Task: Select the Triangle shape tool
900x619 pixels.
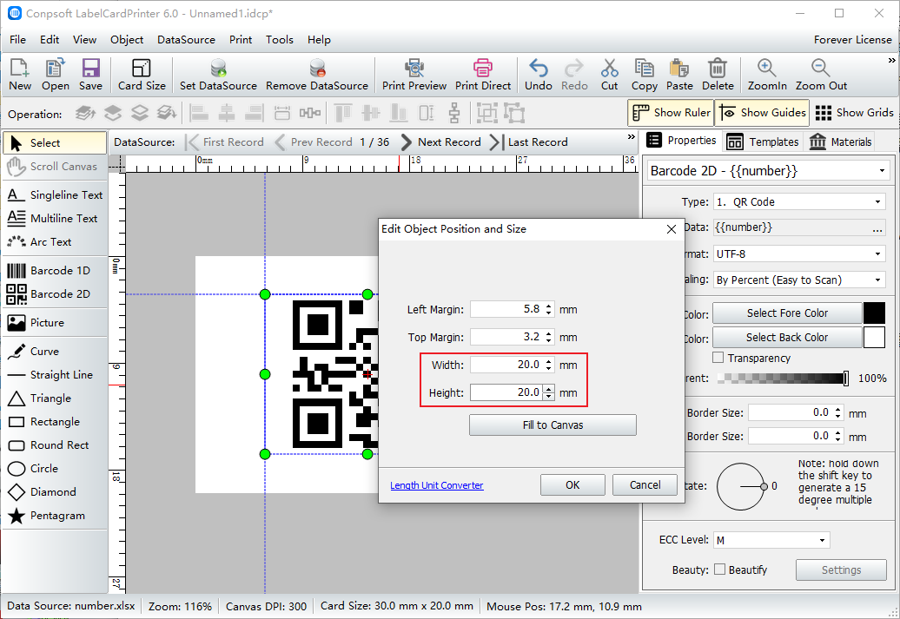Action: (55, 398)
